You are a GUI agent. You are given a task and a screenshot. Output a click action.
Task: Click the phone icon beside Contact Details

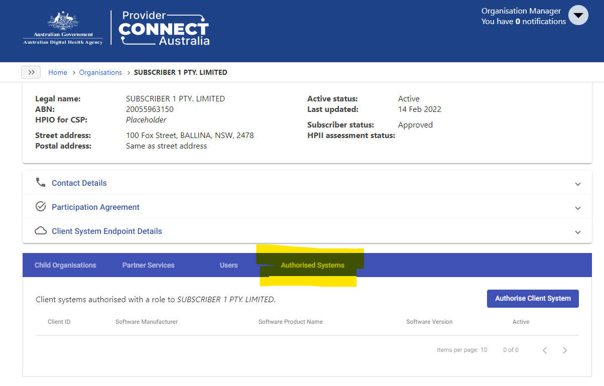(x=41, y=183)
